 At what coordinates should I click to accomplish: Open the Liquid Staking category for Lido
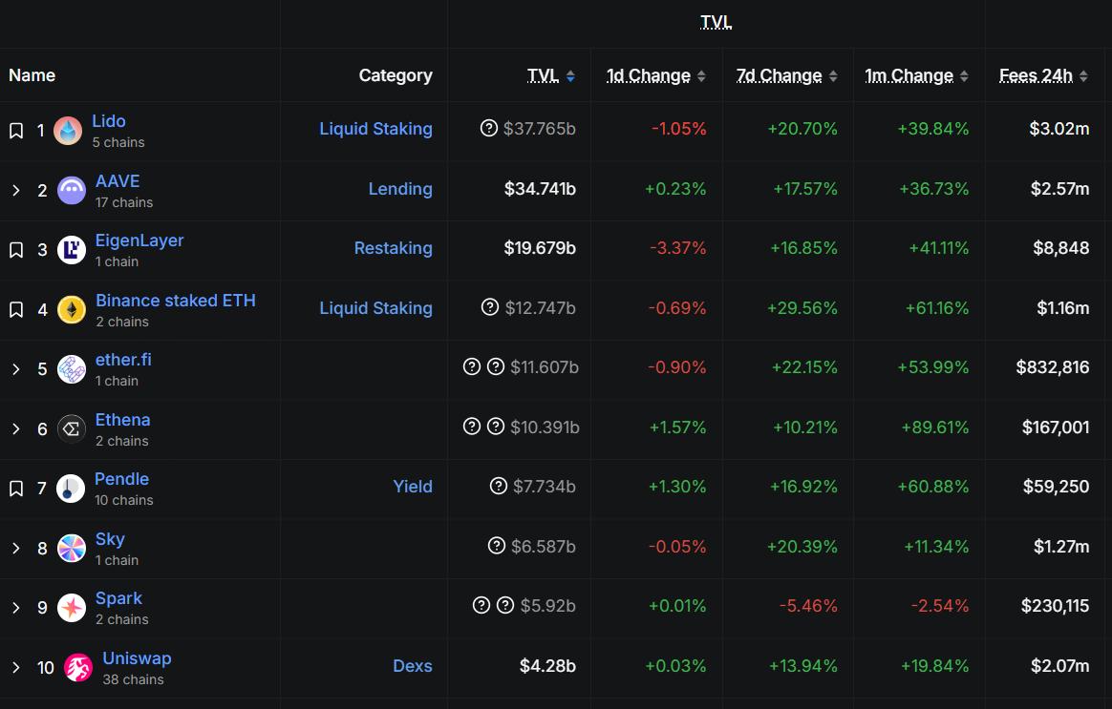[375, 129]
